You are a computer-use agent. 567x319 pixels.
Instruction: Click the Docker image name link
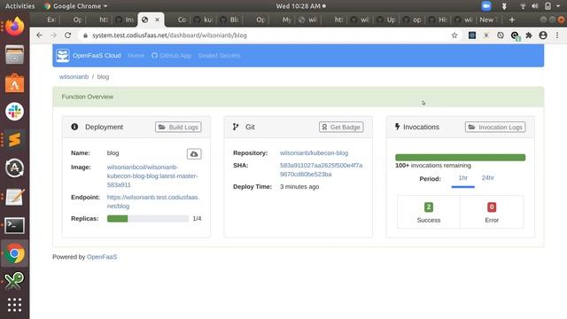pos(152,175)
